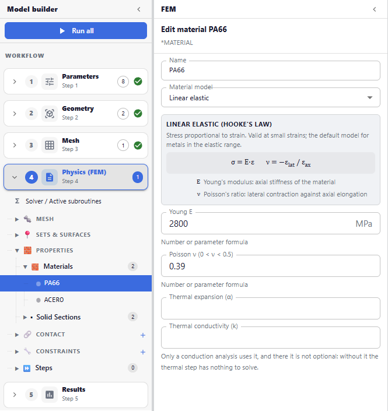Viewport: 388px width, 411px height.
Task: Select the PA66 material
Action: click(x=76, y=283)
